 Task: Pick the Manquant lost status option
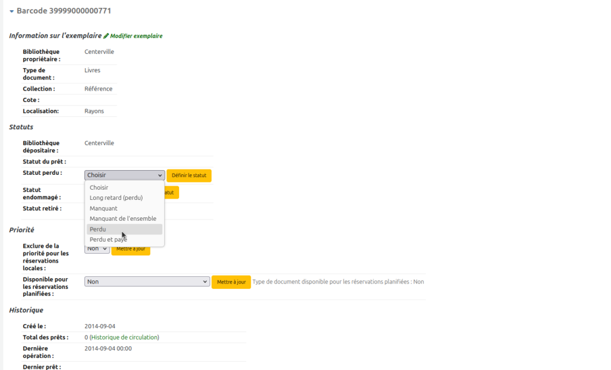[103, 208]
